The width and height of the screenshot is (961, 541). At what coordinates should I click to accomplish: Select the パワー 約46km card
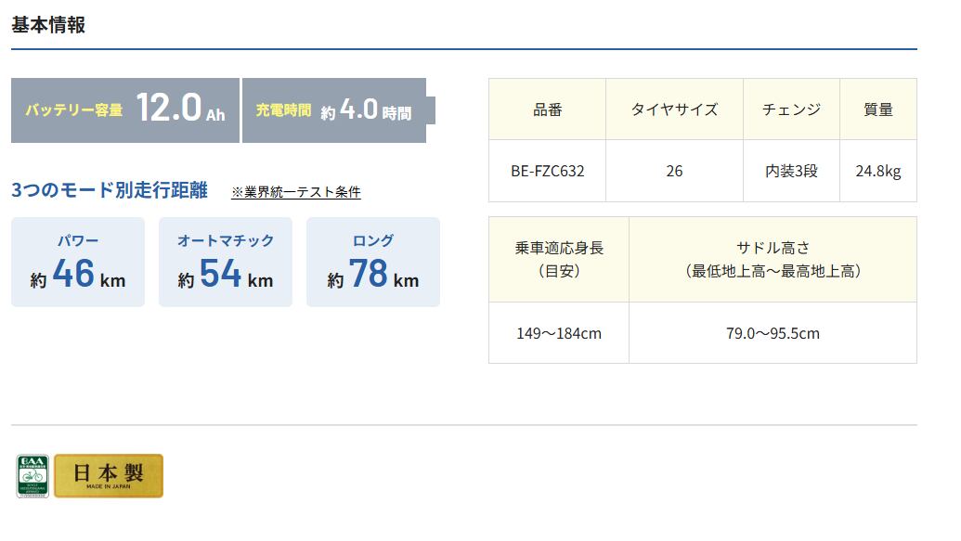[78, 262]
